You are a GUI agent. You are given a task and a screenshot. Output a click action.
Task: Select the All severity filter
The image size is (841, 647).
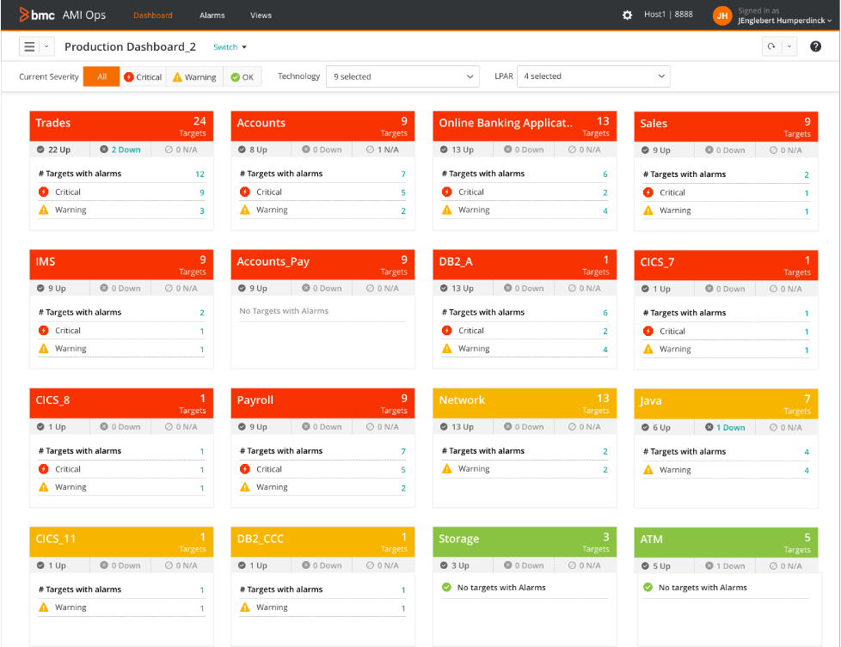pyautogui.click(x=101, y=76)
